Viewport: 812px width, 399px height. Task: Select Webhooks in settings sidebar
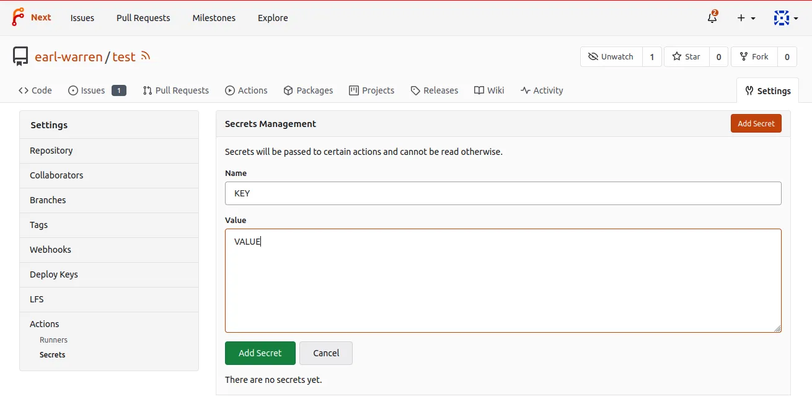coord(50,250)
